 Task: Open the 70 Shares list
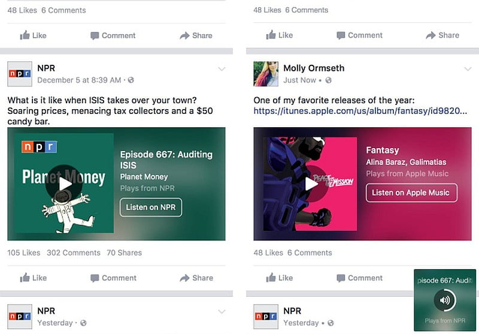pos(124,252)
